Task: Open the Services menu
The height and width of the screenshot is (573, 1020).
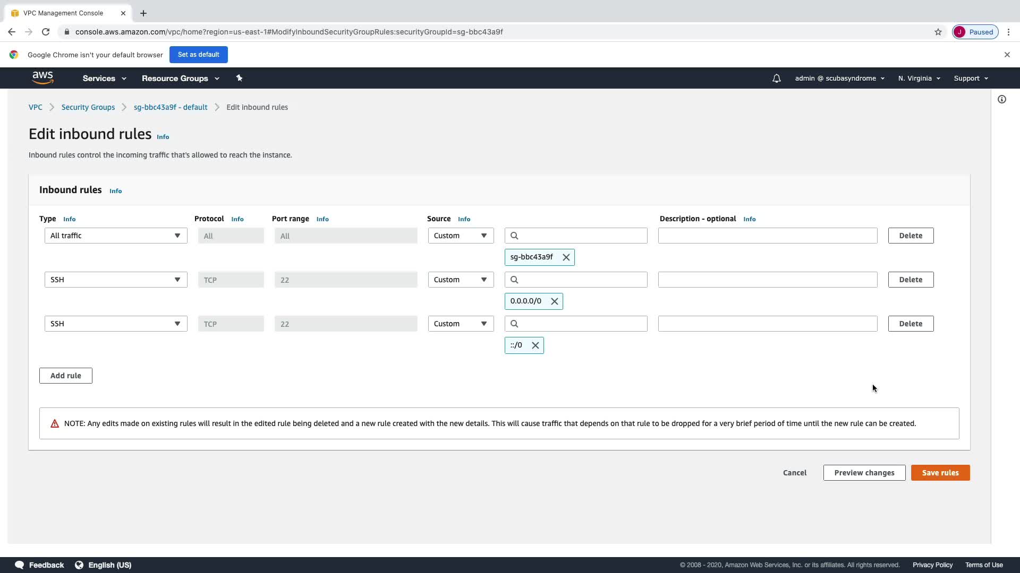Action: pyautogui.click(x=104, y=79)
